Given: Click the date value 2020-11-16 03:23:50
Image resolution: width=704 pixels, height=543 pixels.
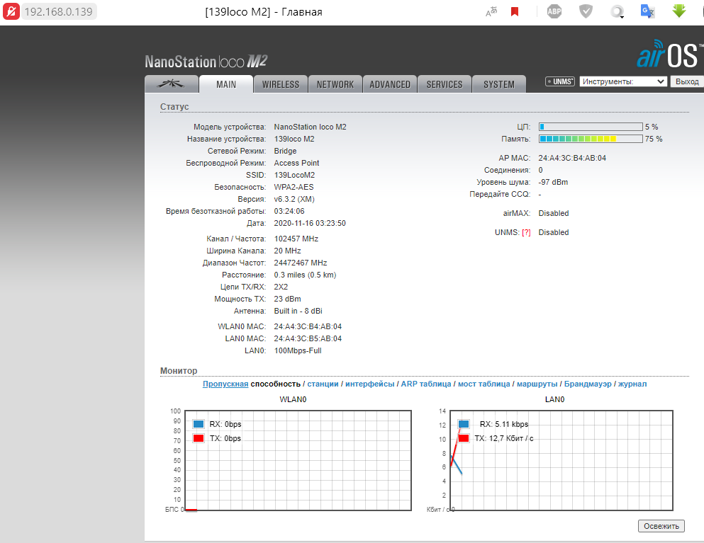Looking at the screenshot, I should tap(310, 223).
